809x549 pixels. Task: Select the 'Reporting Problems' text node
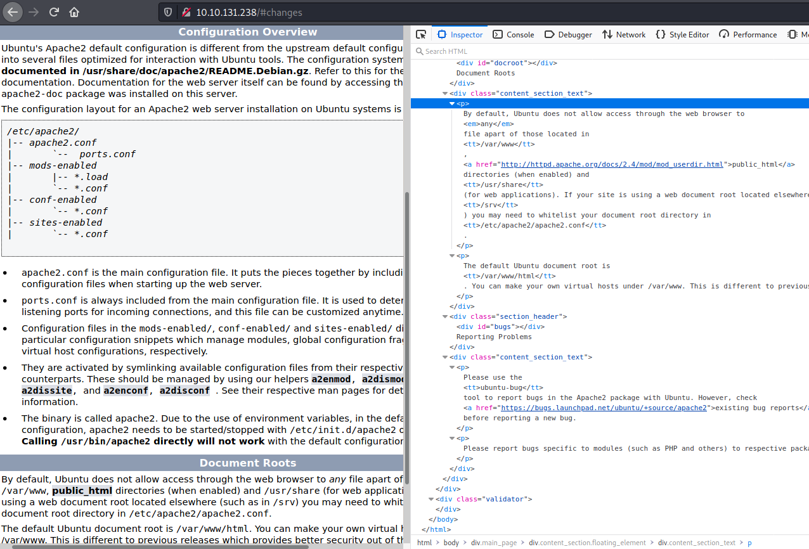(x=494, y=337)
